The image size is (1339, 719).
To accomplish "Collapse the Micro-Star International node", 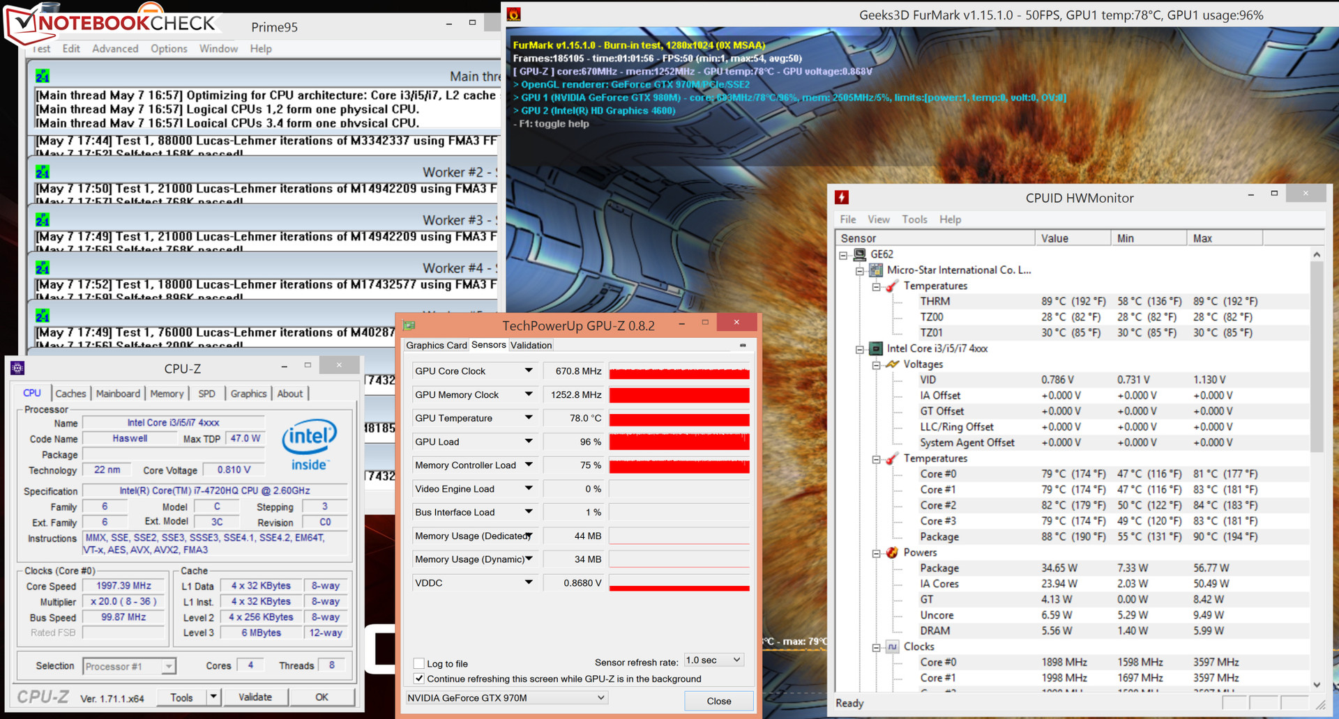I will [860, 271].
